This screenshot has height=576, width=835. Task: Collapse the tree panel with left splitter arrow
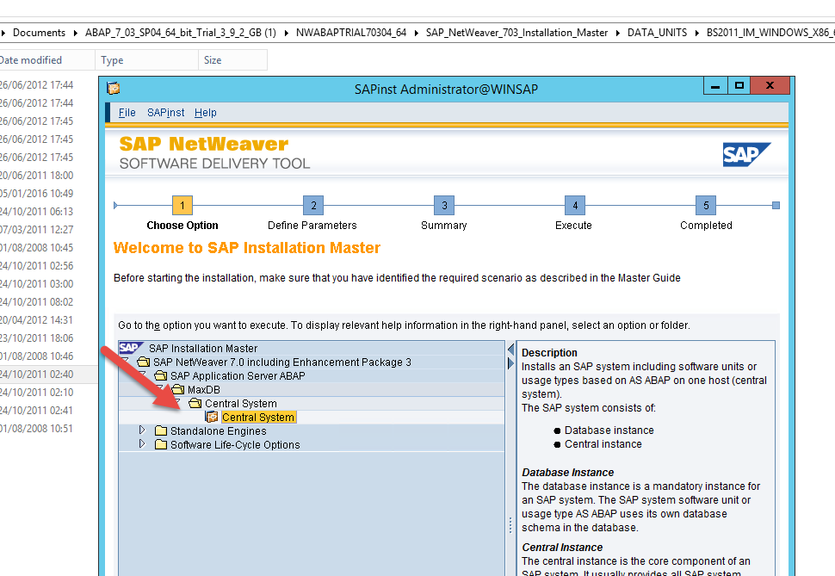(510, 350)
